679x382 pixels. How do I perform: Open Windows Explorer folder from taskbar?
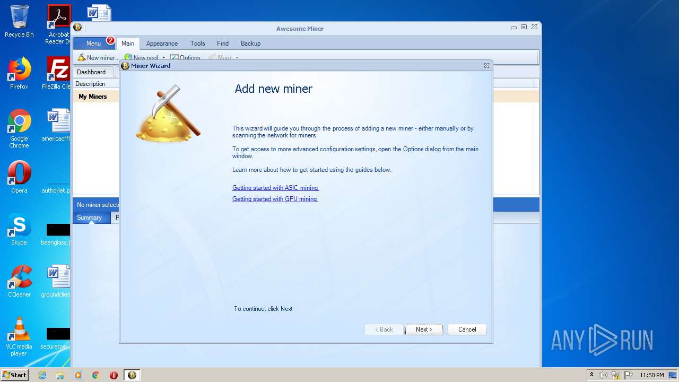pos(60,375)
